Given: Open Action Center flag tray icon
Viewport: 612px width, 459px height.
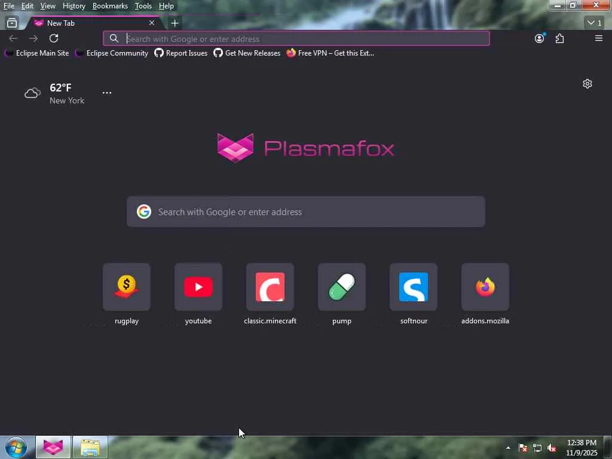Looking at the screenshot, I should pos(523,448).
